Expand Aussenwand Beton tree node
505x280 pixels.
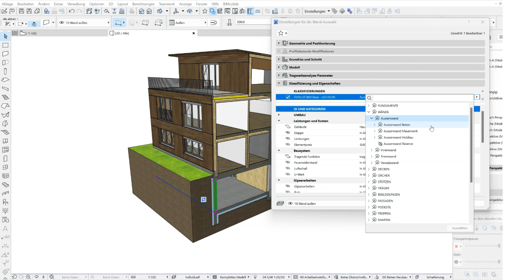pos(375,125)
